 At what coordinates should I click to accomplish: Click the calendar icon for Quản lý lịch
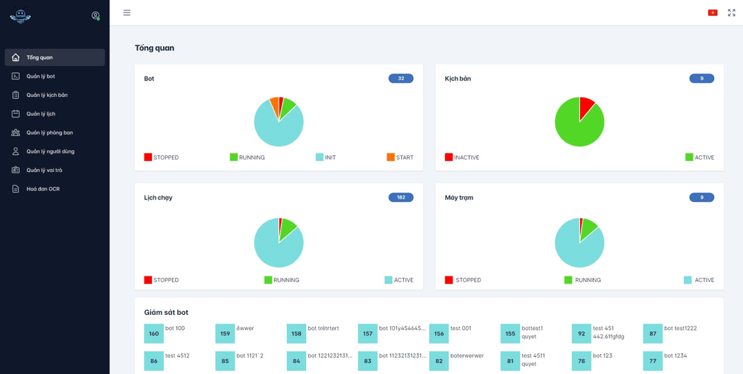(x=16, y=113)
